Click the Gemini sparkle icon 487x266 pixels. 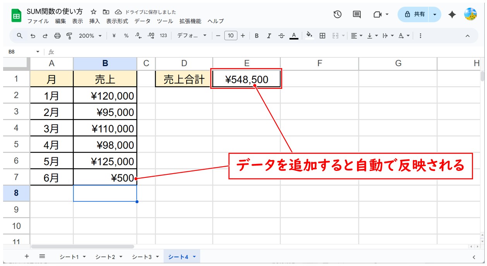(x=452, y=14)
